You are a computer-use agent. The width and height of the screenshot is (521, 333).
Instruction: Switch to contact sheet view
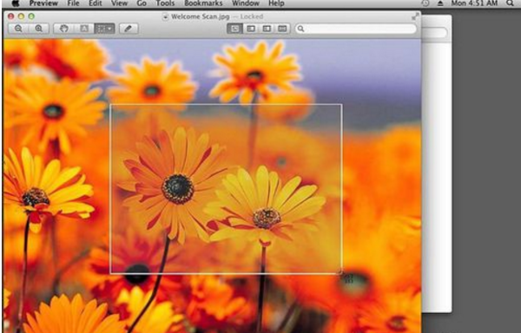[x=282, y=29]
